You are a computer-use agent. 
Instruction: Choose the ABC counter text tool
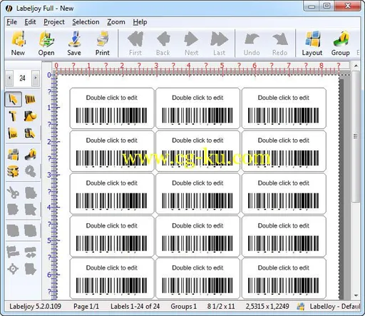point(13,133)
